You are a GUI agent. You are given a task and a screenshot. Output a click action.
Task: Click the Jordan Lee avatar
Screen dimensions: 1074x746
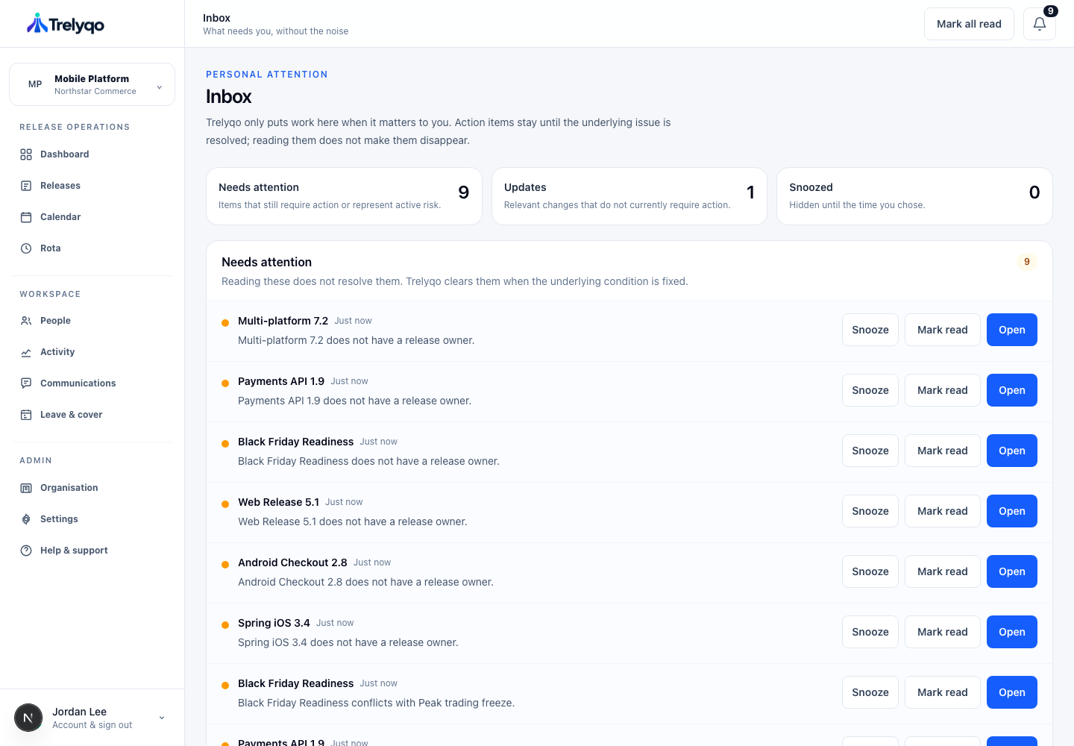28,718
